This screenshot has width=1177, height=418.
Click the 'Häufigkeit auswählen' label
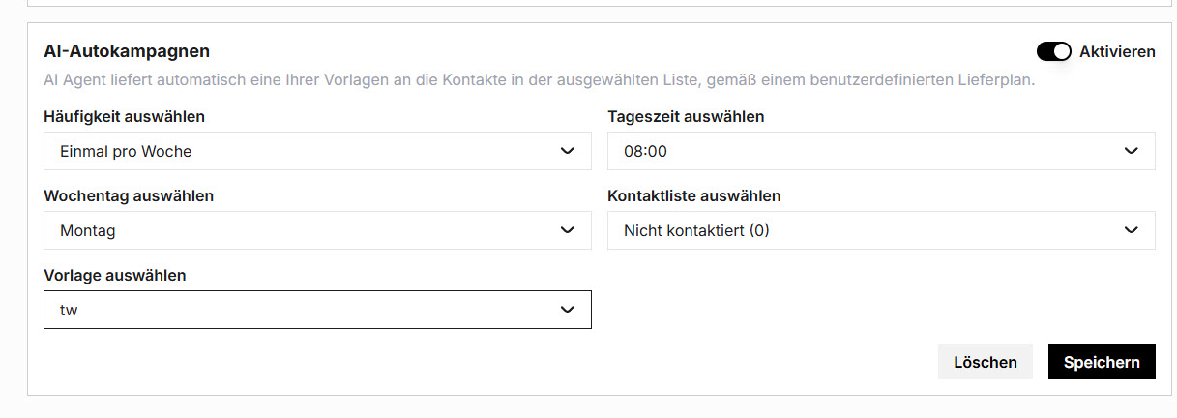coord(125,116)
